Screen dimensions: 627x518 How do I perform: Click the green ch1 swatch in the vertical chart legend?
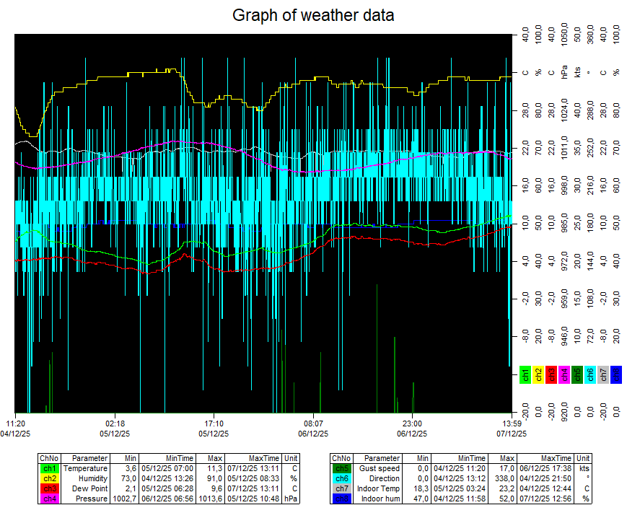pyautogui.click(x=525, y=374)
